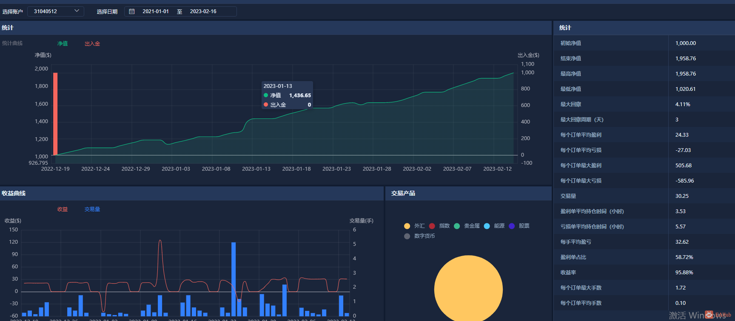
Task: Expand account selector chevron arrow
Action: click(x=77, y=11)
